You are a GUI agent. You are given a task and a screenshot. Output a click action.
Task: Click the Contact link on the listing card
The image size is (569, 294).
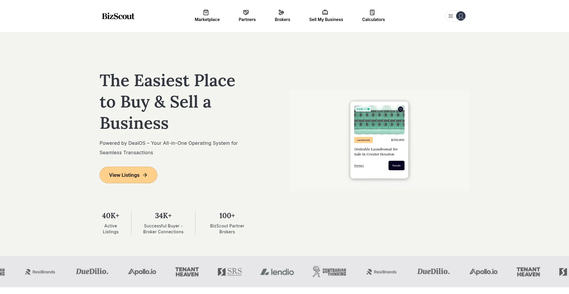tap(359, 166)
